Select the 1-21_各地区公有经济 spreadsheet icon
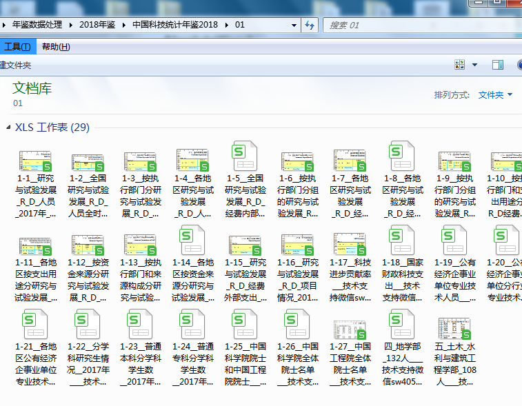The width and height of the screenshot is (522, 406). (35, 324)
